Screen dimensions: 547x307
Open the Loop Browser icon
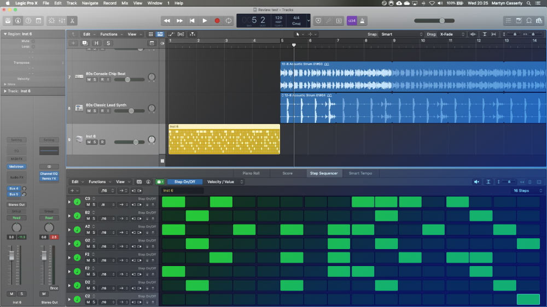click(529, 21)
